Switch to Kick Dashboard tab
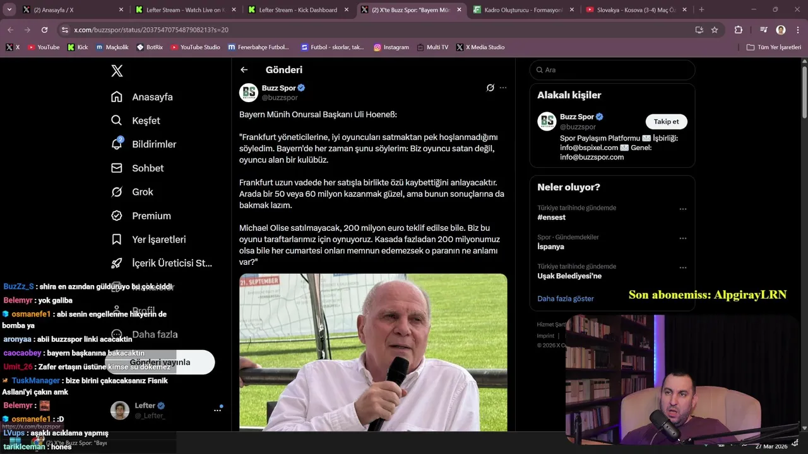808x454 pixels. point(299,9)
